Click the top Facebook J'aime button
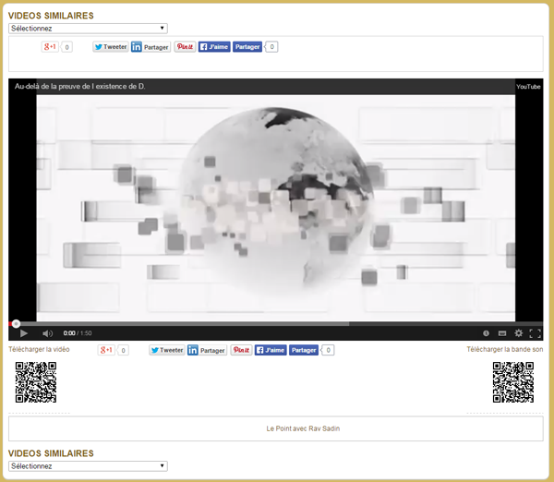 pyautogui.click(x=214, y=47)
